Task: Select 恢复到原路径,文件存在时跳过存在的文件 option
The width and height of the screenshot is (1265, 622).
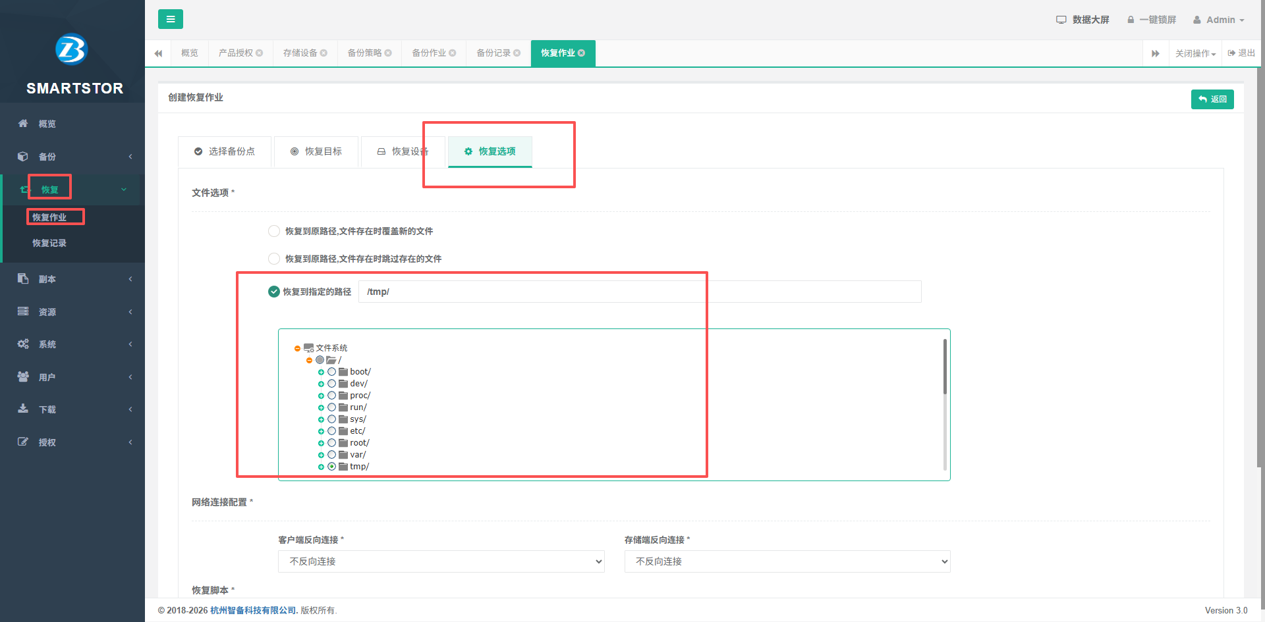Action: point(274,259)
